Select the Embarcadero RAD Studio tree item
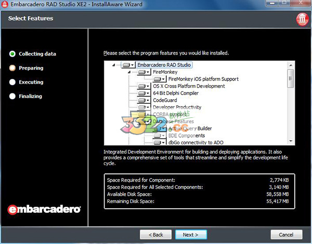Image resolution: width=312 pixels, height=244 pixels. pos(164,65)
